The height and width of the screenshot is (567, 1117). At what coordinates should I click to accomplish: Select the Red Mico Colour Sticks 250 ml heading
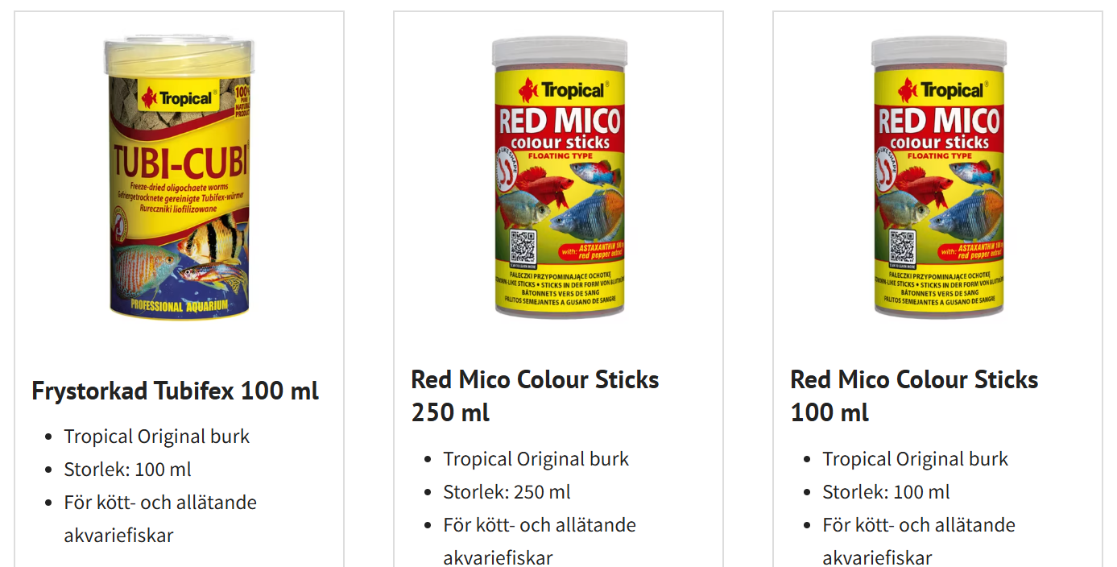535,395
